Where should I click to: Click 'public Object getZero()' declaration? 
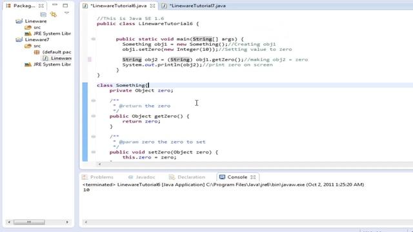pos(149,116)
